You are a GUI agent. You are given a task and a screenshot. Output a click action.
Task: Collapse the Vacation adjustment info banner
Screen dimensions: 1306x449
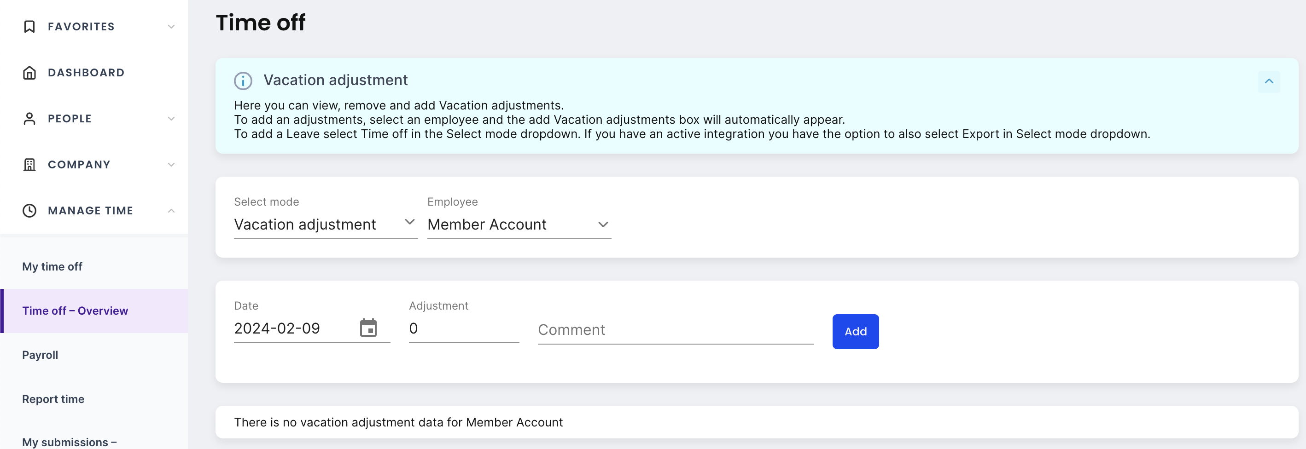coord(1269,81)
